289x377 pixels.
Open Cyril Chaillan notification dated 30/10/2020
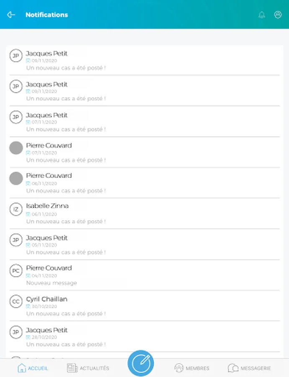coord(145,306)
